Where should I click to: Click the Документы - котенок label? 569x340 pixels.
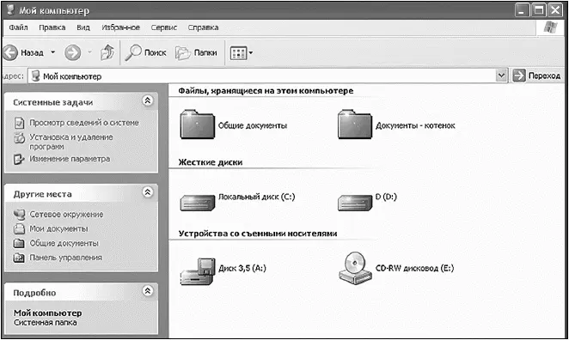point(415,125)
